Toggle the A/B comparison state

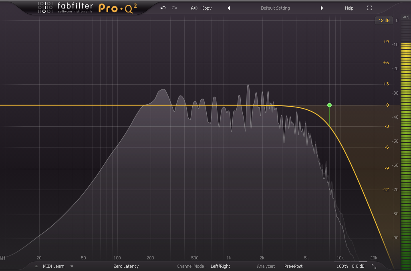pyautogui.click(x=194, y=8)
